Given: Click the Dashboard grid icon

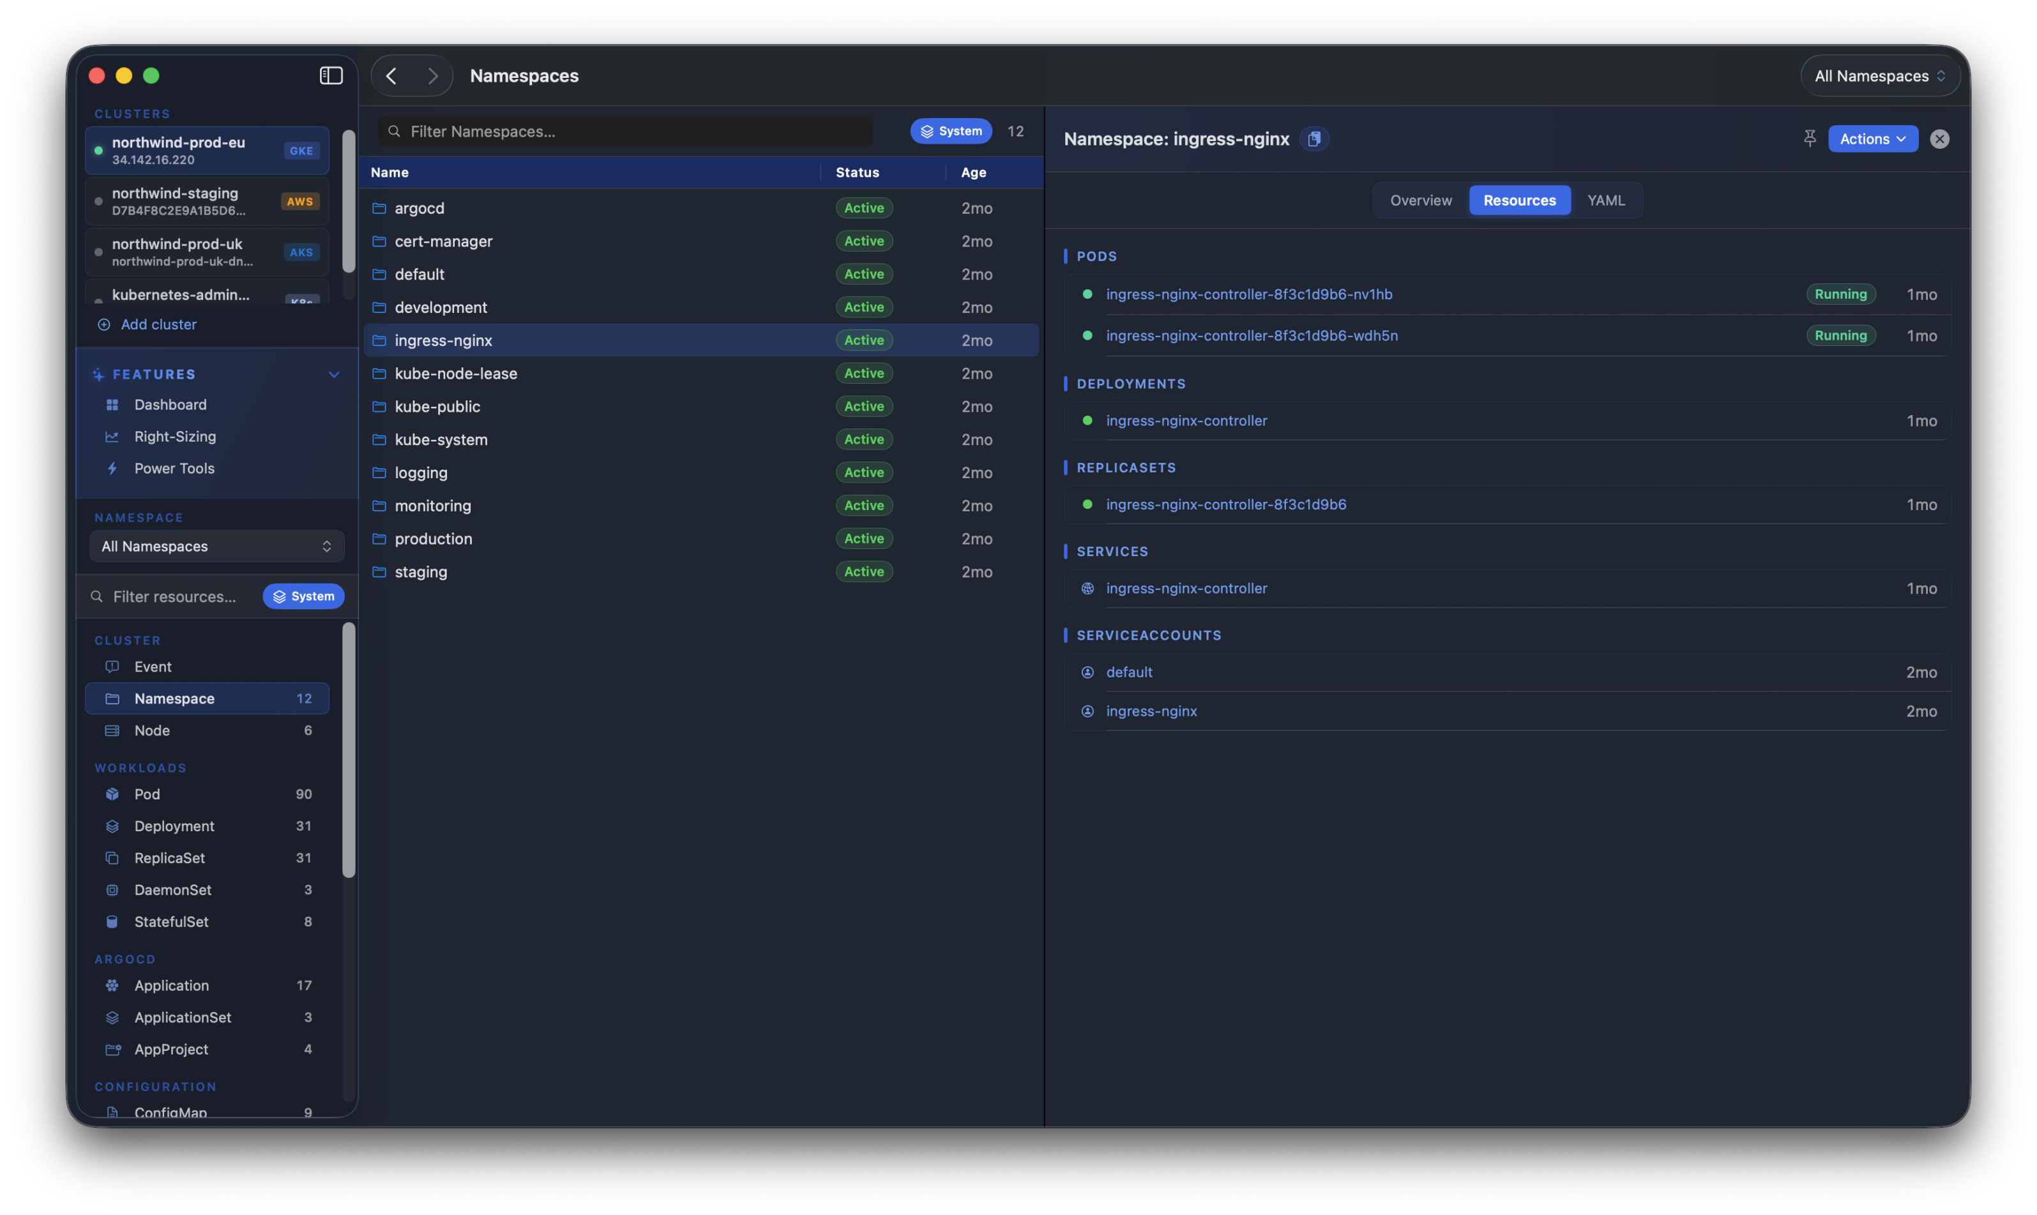Looking at the screenshot, I should pyautogui.click(x=112, y=404).
